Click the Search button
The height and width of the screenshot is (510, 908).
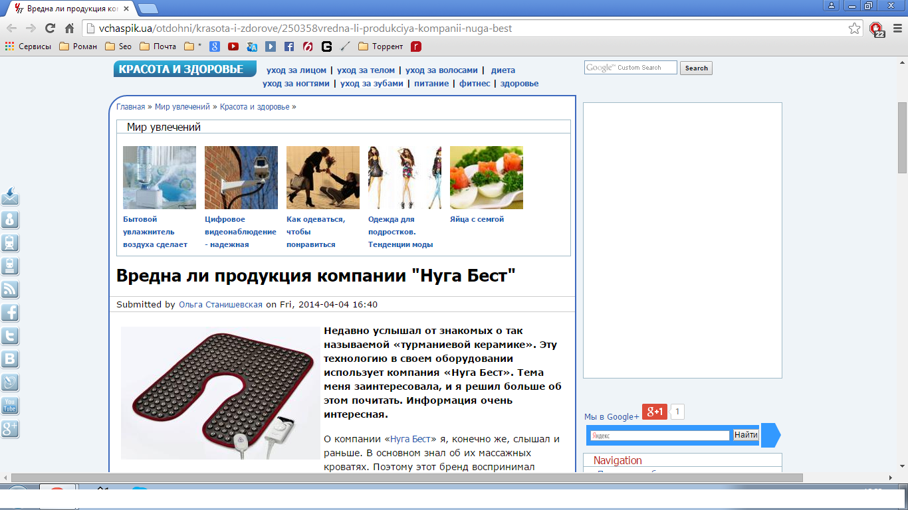click(696, 68)
